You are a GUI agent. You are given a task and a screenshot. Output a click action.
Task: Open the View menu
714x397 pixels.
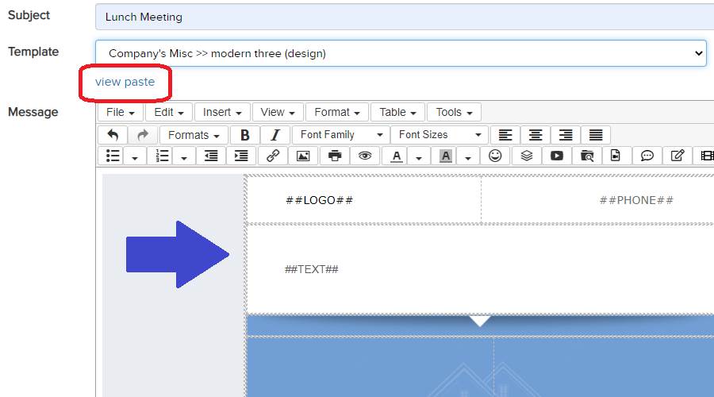coord(278,112)
